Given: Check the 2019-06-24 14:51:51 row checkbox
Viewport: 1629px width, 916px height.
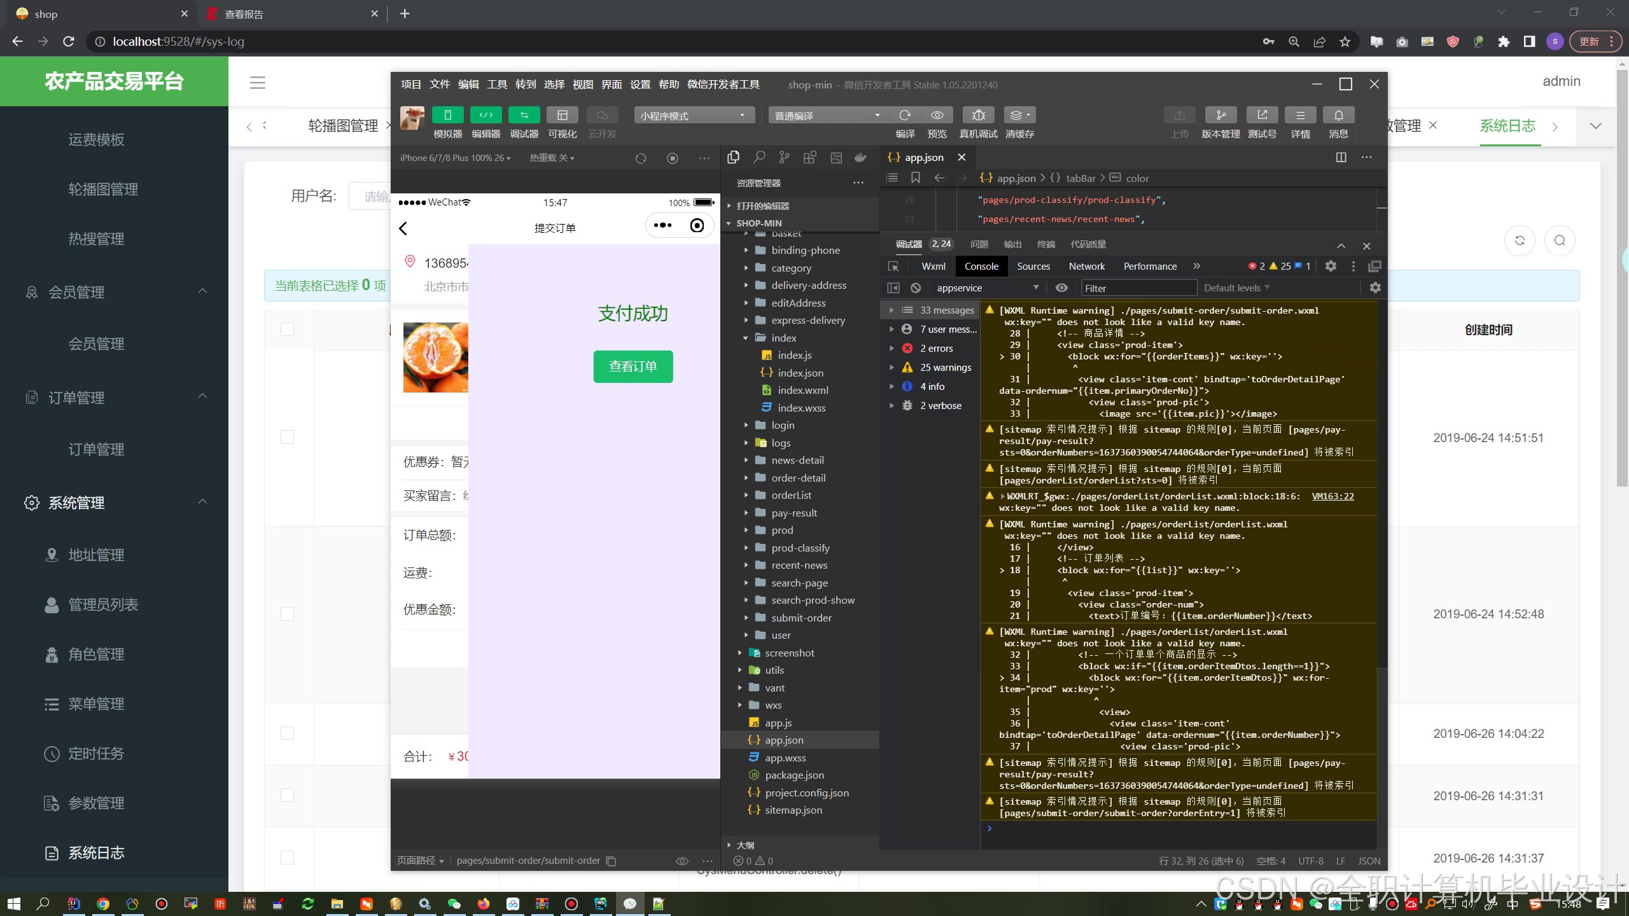Looking at the screenshot, I should point(287,437).
